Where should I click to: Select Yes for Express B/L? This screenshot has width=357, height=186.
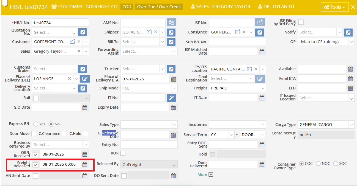[36, 124]
